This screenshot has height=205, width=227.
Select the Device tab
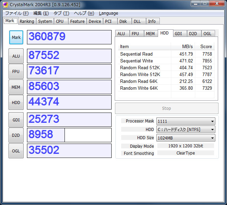95,21
